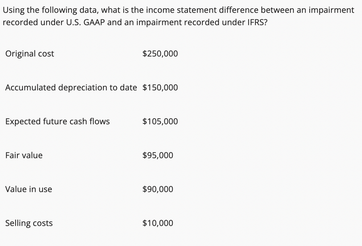
Task: Click the $95,000 fair value amount
Action: pos(158,155)
